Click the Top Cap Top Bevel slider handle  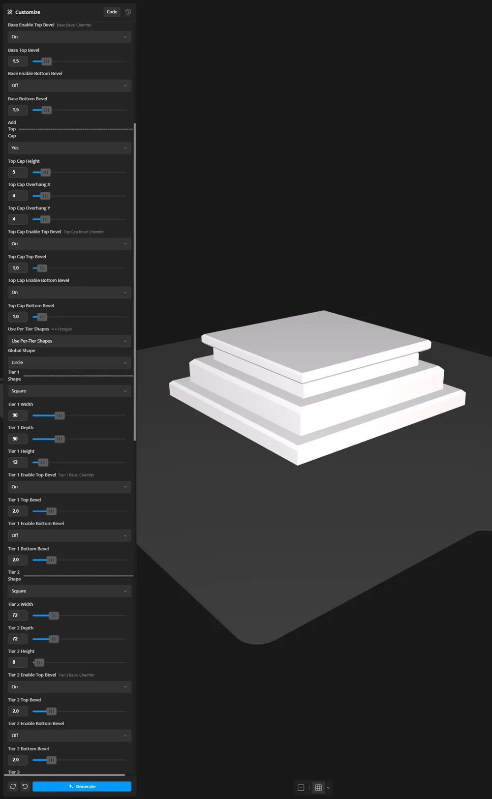point(42,268)
